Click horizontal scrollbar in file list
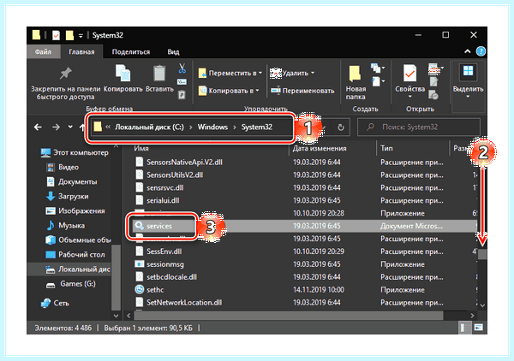 coord(289,316)
